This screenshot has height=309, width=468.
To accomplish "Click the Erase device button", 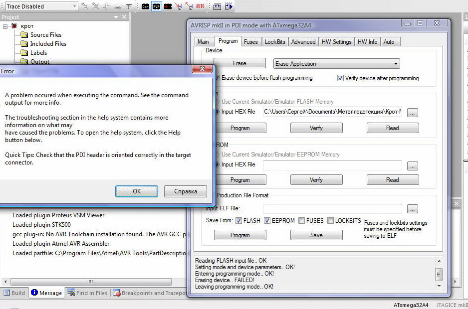I will pyautogui.click(x=239, y=63).
